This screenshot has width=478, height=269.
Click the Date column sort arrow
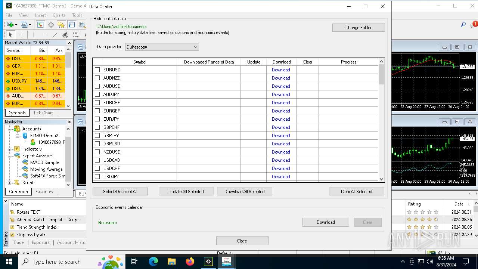[x=469, y=204]
